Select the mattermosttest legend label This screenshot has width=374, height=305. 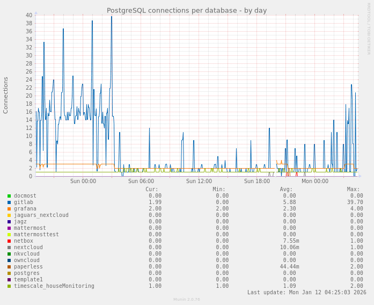pyautogui.click(x=36, y=234)
